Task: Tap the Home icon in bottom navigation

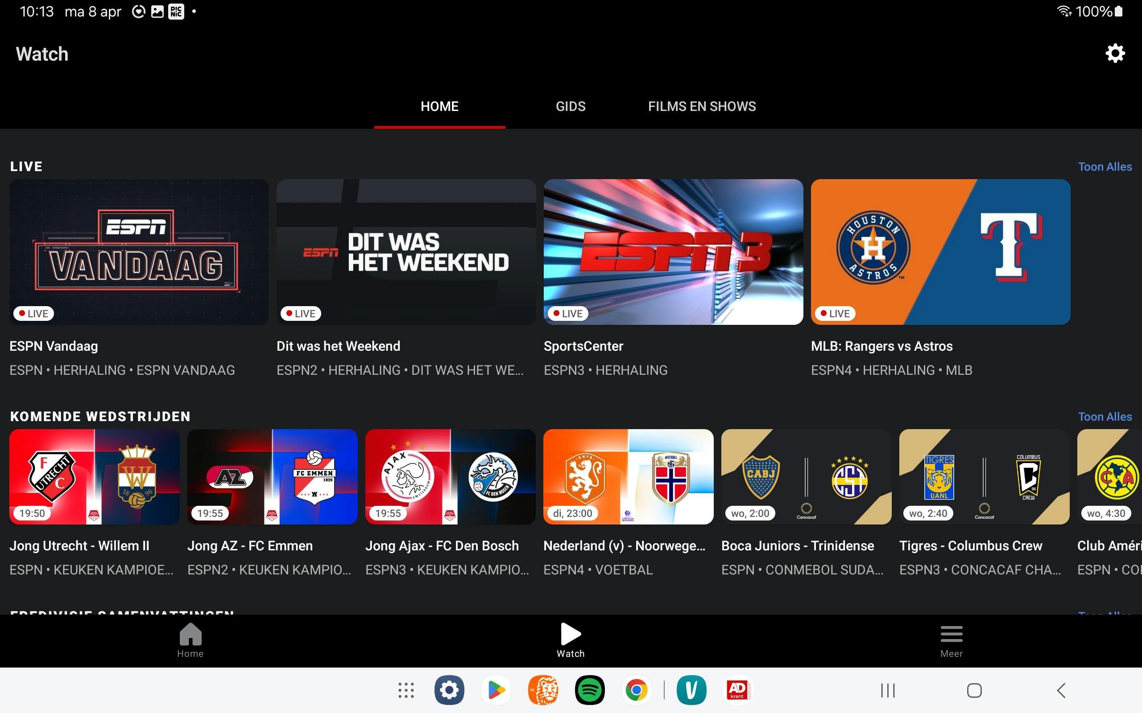Action: click(x=190, y=639)
